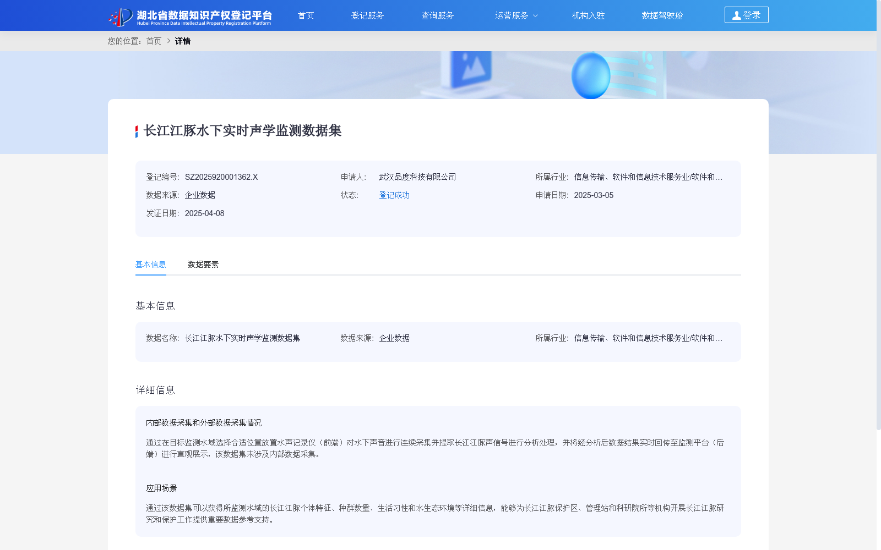Click the 应用场景 heading

(x=161, y=488)
